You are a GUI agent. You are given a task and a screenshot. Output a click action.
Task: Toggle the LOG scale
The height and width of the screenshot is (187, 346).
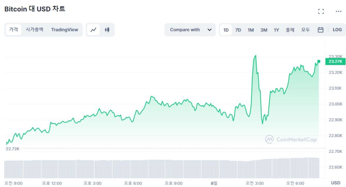tap(337, 30)
